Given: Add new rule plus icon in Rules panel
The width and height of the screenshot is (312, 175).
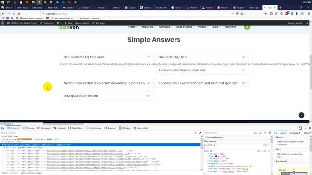Looking at the screenshot, I should point(265,133).
